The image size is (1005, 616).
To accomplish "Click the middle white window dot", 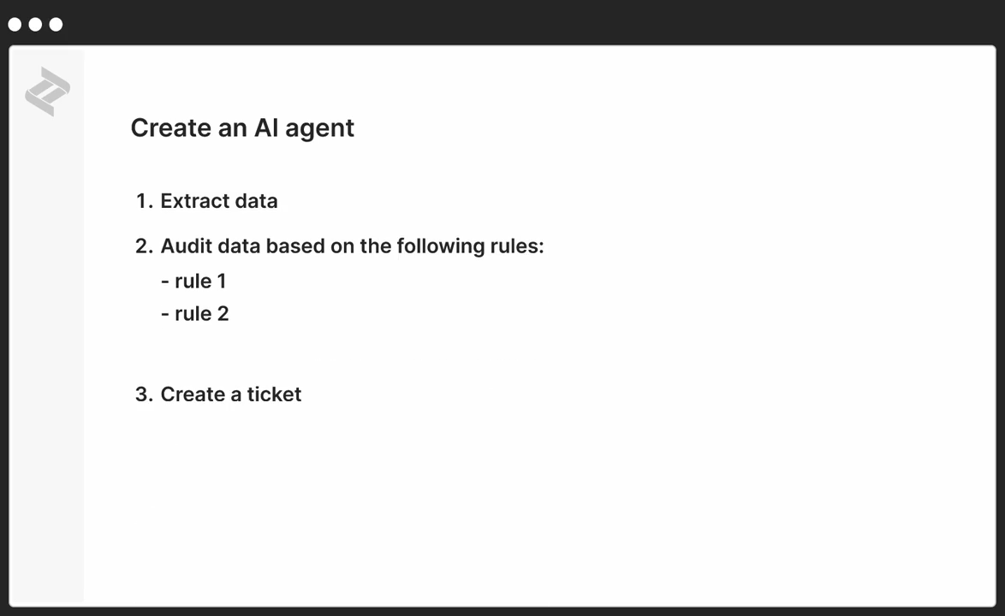I will pos(35,24).
